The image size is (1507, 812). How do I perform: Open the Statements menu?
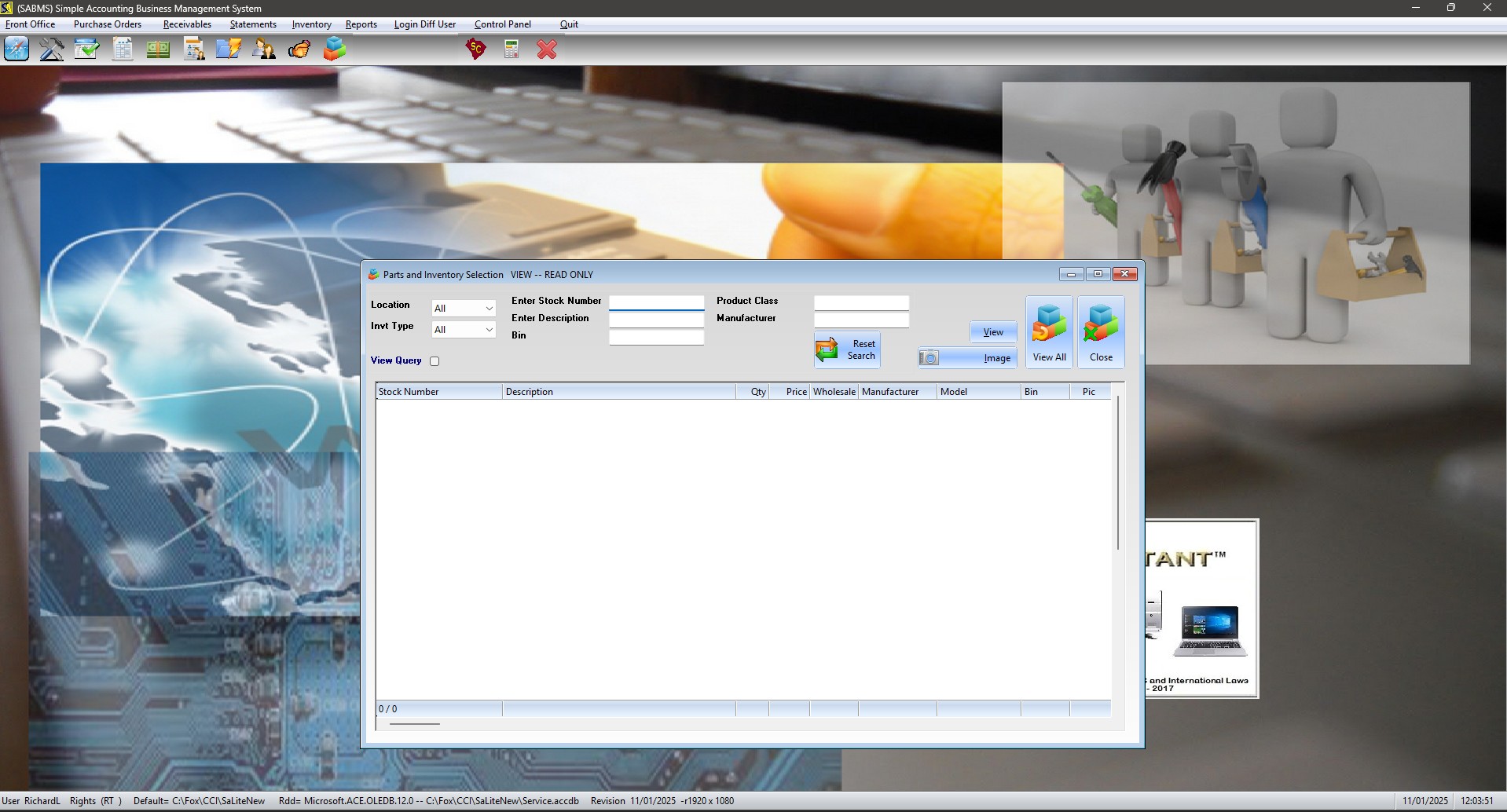tap(253, 24)
